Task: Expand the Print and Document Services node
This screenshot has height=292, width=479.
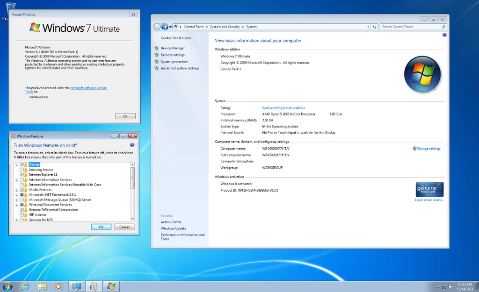Action: (17, 205)
